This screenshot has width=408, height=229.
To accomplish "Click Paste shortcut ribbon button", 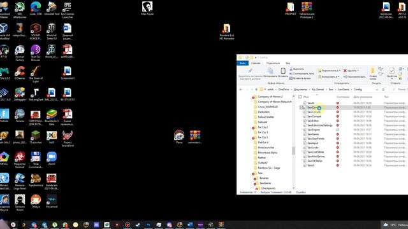I will [x=300, y=78].
